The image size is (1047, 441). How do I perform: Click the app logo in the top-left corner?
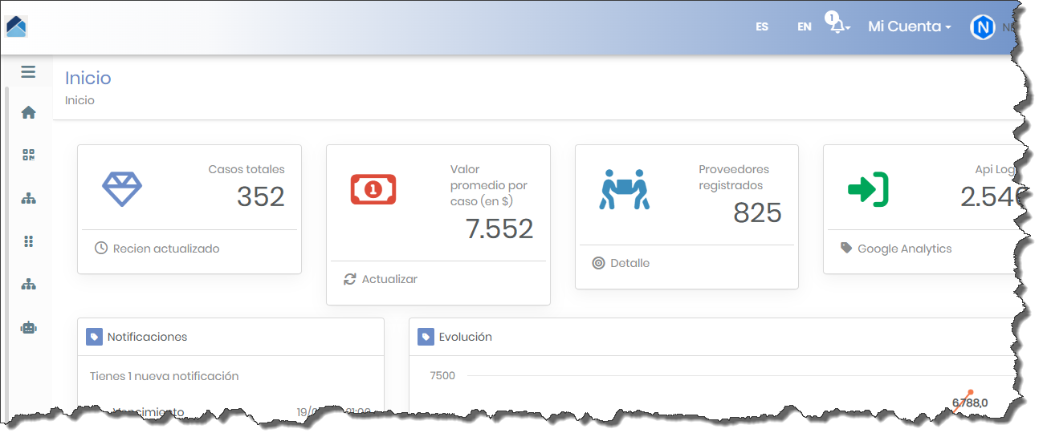[17, 26]
